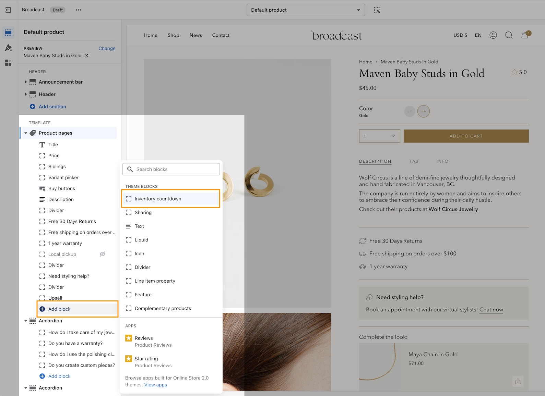Open the Default product template dropdown

(x=306, y=10)
